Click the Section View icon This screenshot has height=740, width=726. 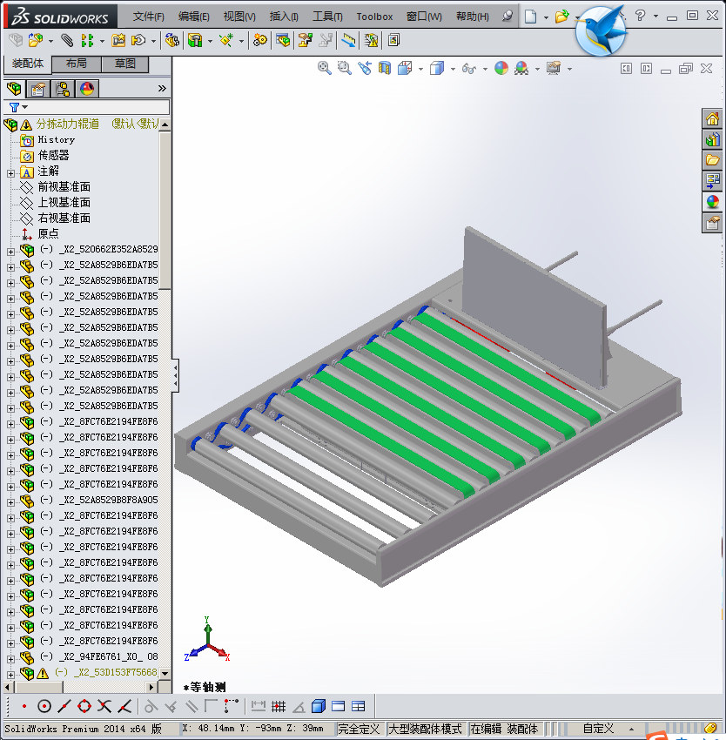coord(385,69)
